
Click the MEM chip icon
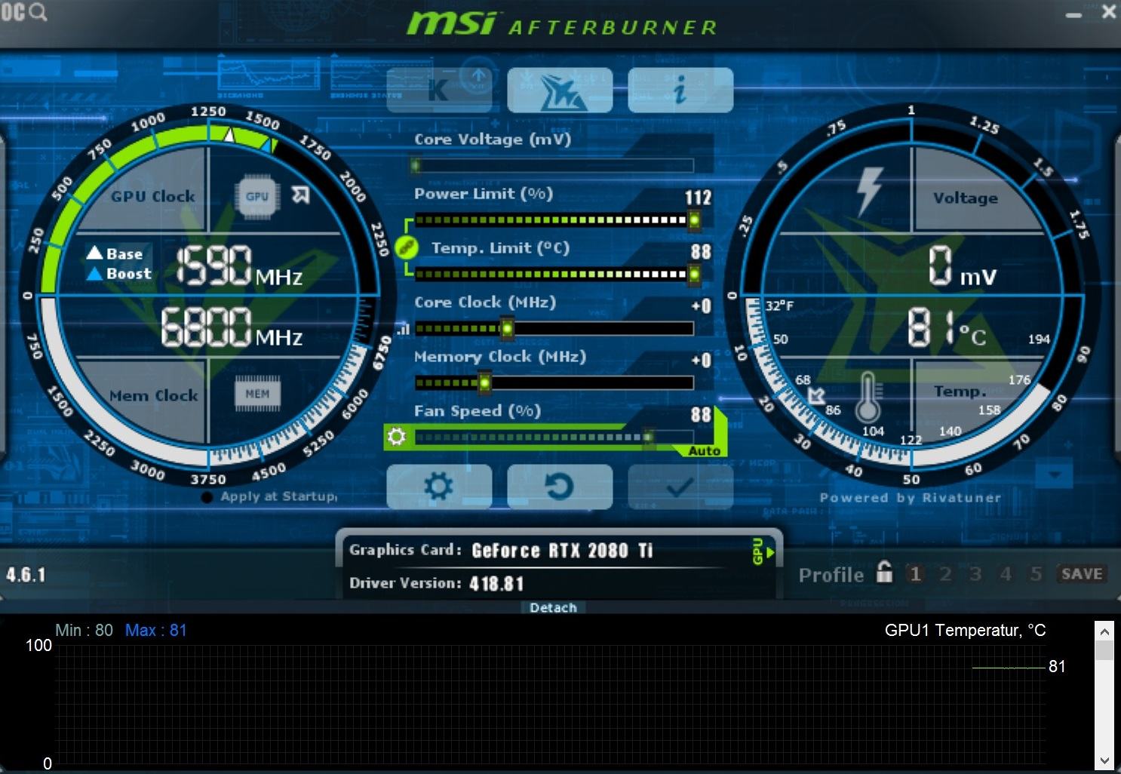point(257,394)
